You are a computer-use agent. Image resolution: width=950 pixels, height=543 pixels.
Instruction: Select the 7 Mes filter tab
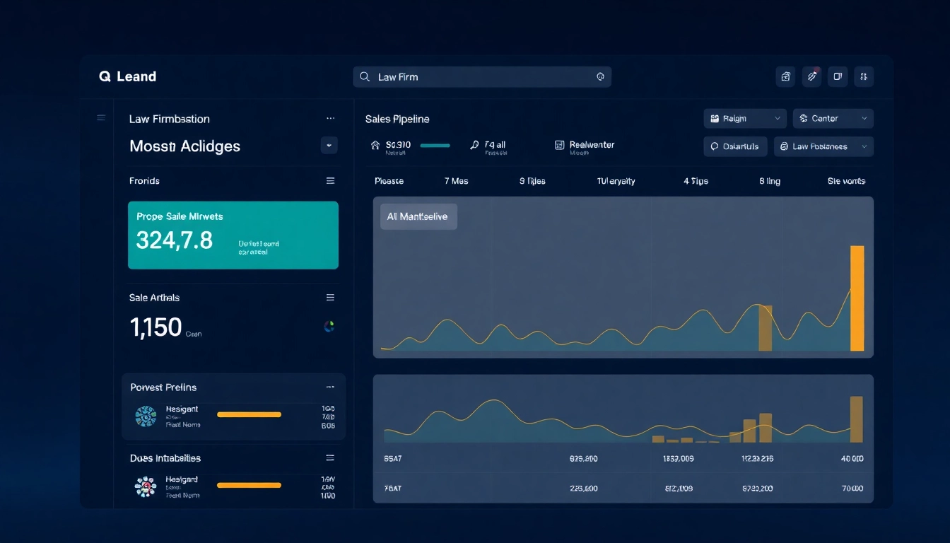click(x=456, y=181)
